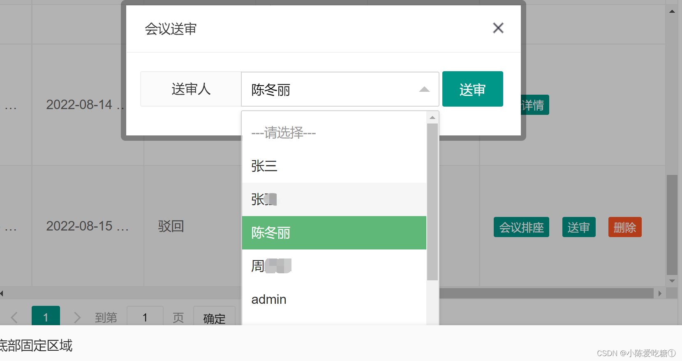Image resolution: width=682 pixels, height=361 pixels.
Task: Go to next page arrow
Action: point(77,317)
